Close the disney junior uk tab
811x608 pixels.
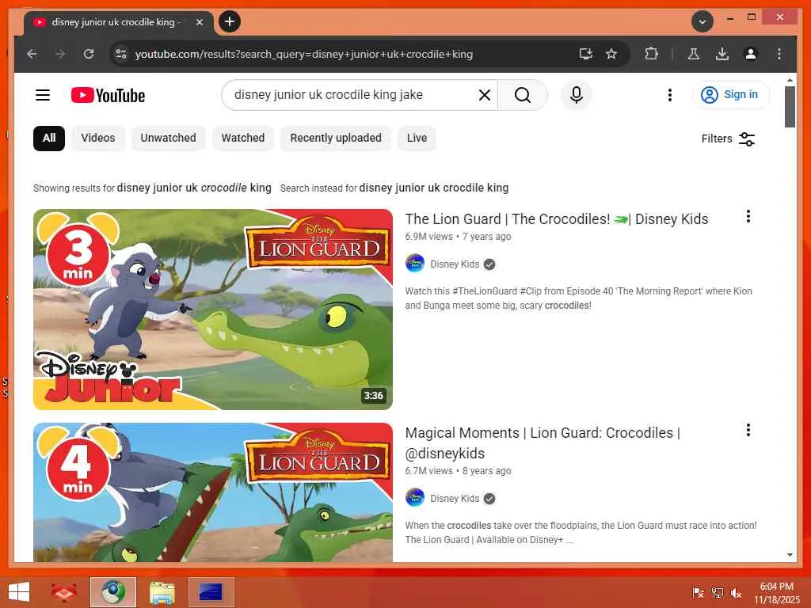(199, 22)
